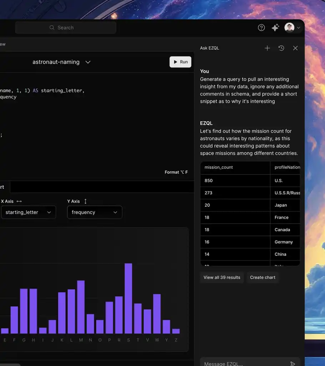
Task: Click the help question mark icon
Action: pyautogui.click(x=261, y=28)
